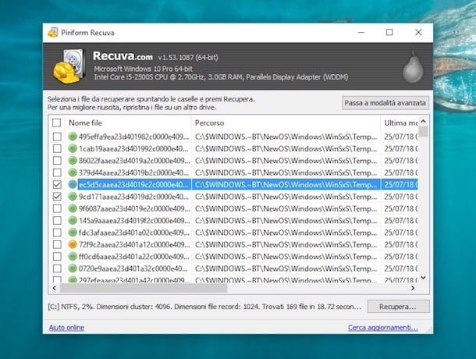Select file name 9cd171aaea23d4019d2c0000e40...
The width and height of the screenshot is (476, 359).
(133, 197)
